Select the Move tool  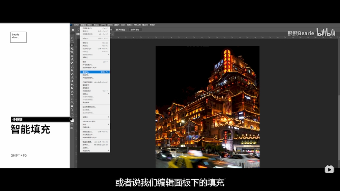[72, 38]
